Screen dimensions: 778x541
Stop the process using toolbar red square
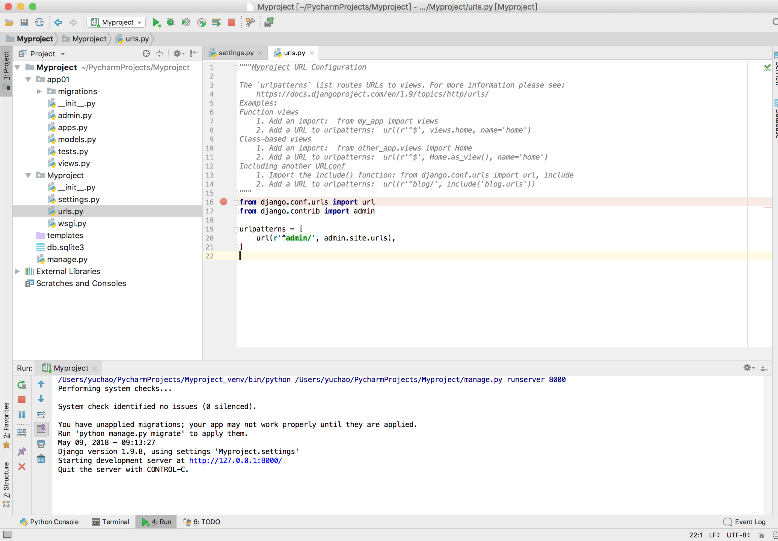(232, 22)
